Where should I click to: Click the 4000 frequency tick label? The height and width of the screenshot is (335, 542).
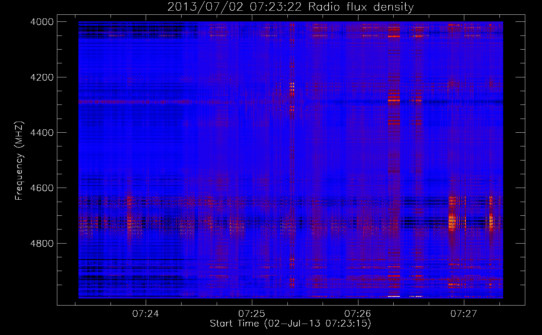click(x=42, y=22)
